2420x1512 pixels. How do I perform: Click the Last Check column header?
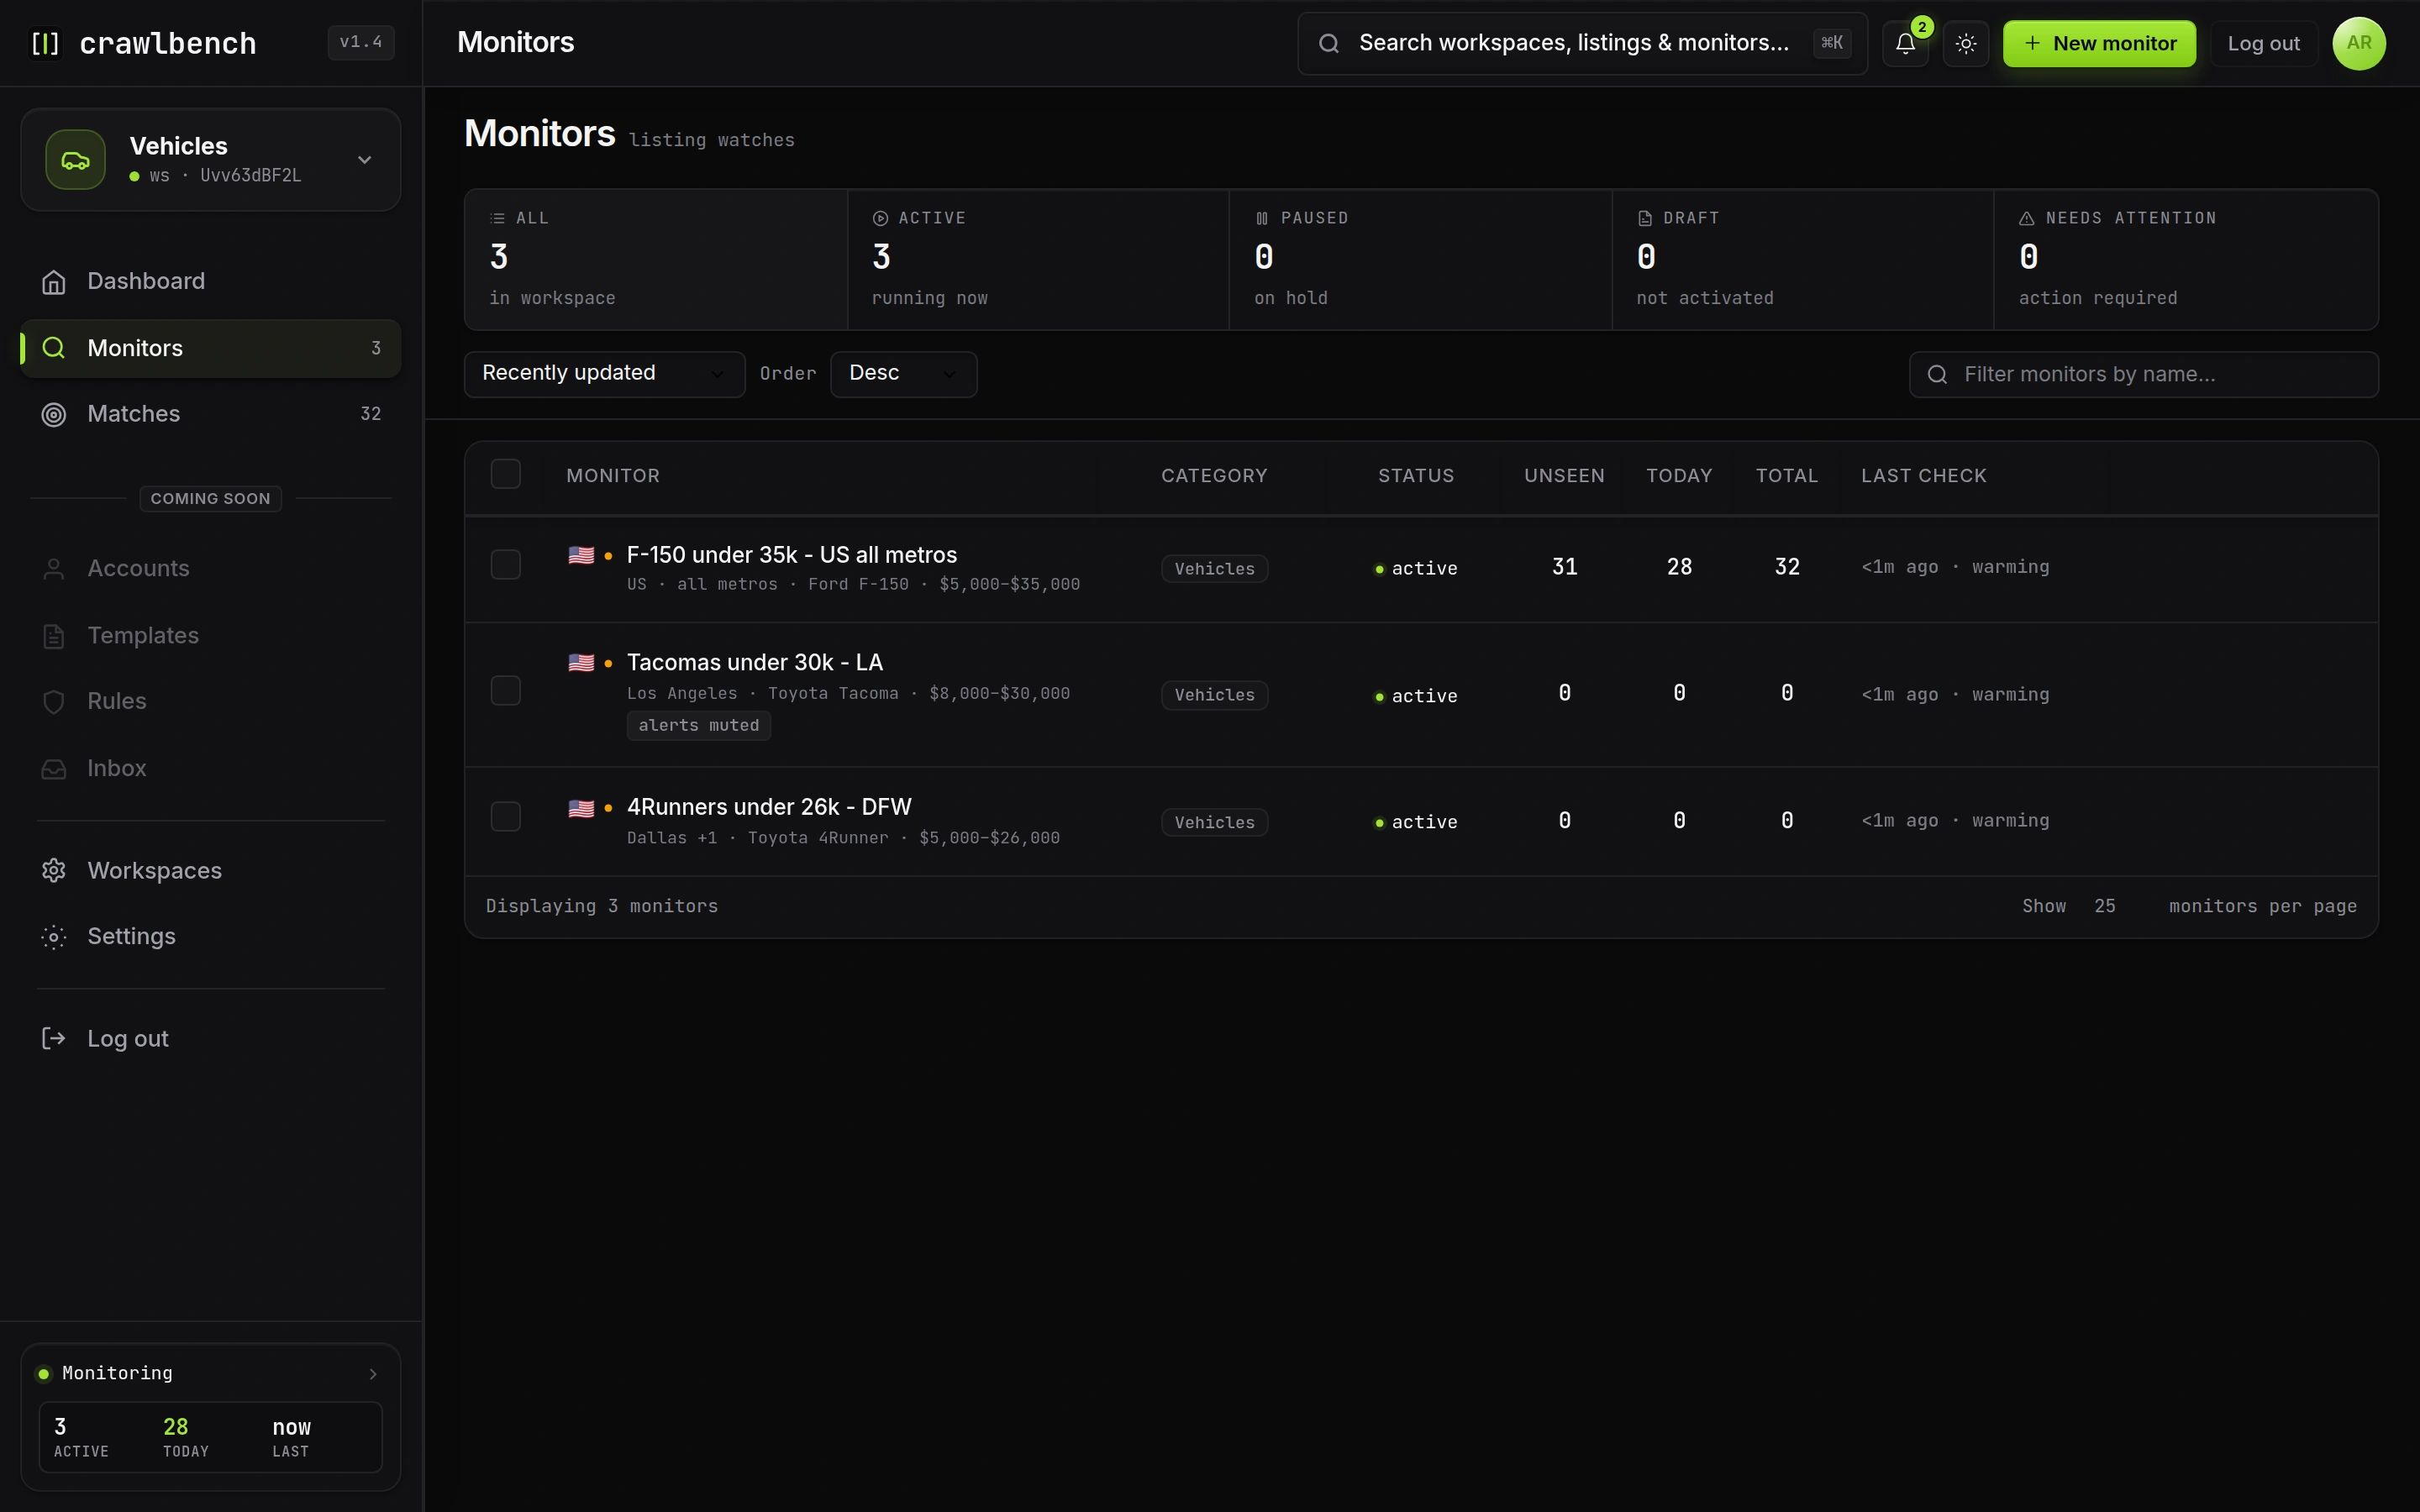(x=1923, y=476)
